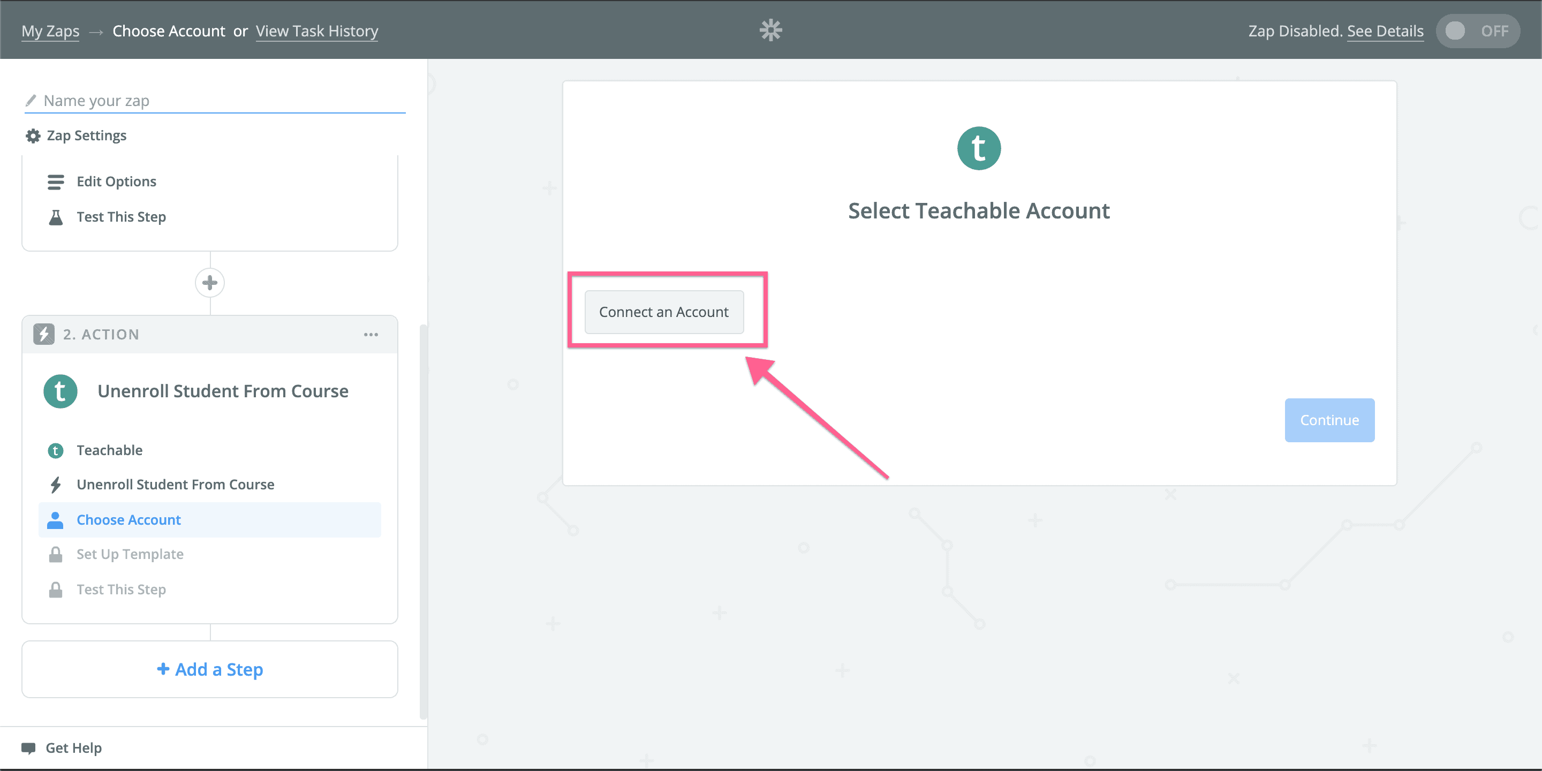1542x771 pixels.
Task: Click lock icon beside locked Test This Step
Action: (x=56, y=590)
